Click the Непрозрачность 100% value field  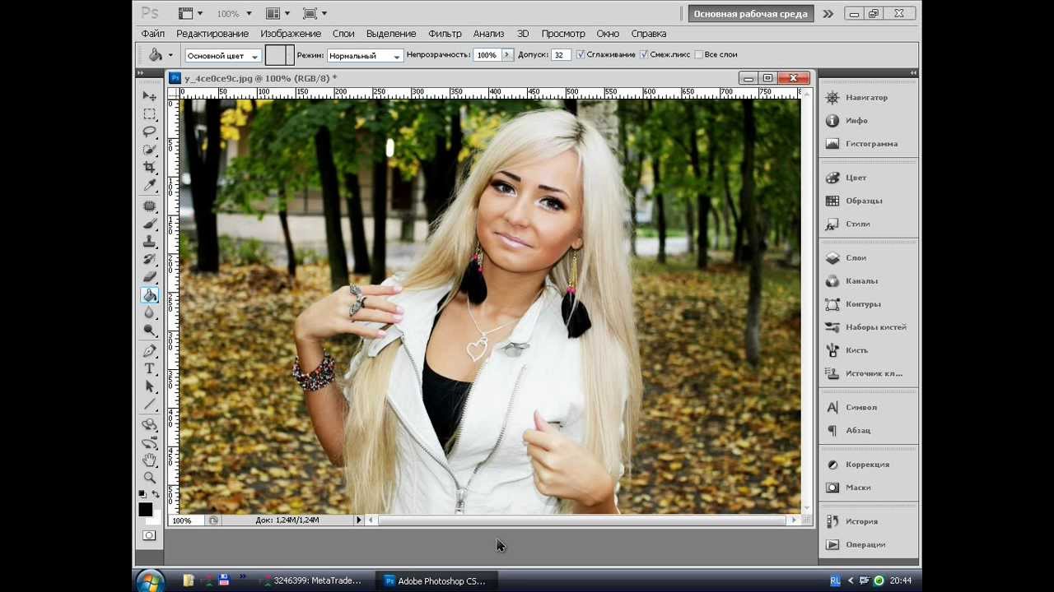tap(487, 55)
